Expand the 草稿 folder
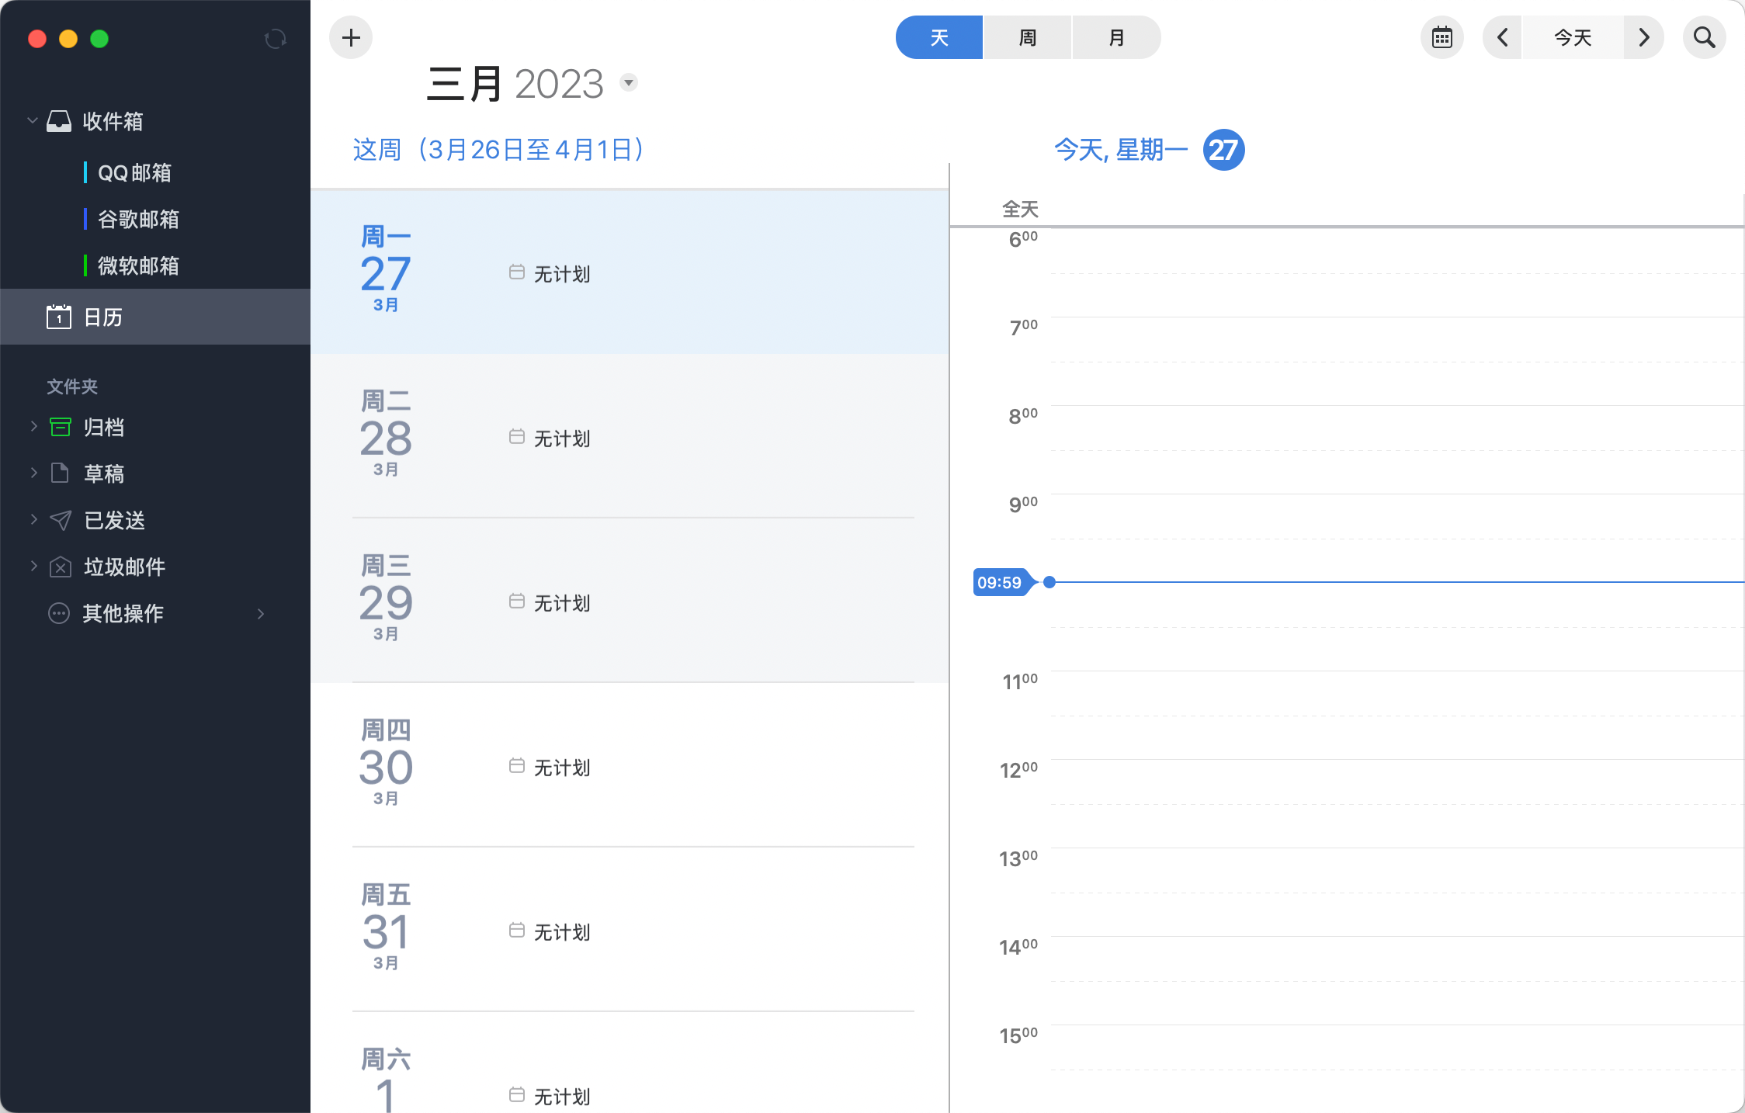The image size is (1745, 1113). coord(33,473)
